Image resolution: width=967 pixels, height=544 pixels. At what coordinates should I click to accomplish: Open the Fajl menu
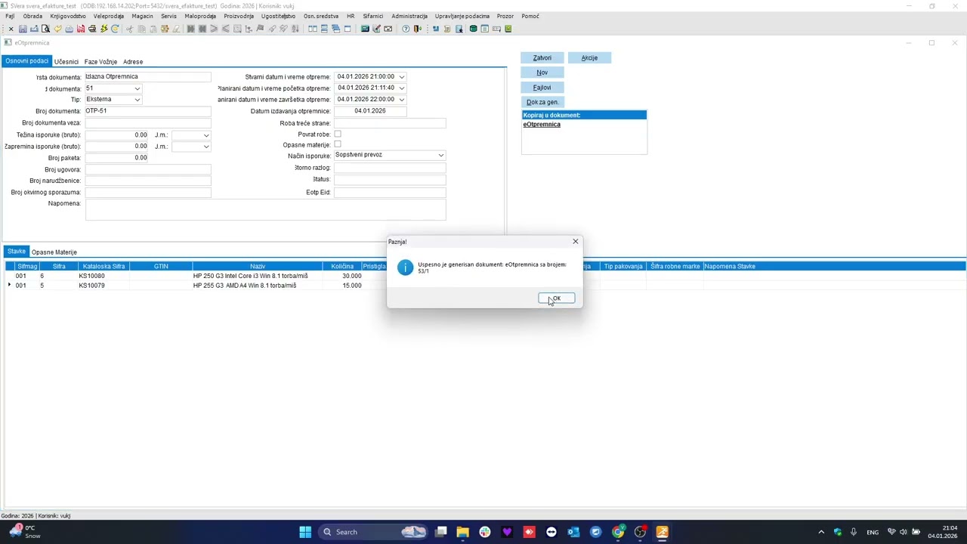click(10, 16)
